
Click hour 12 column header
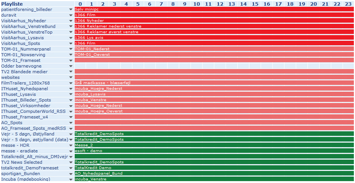(x=220, y=4)
